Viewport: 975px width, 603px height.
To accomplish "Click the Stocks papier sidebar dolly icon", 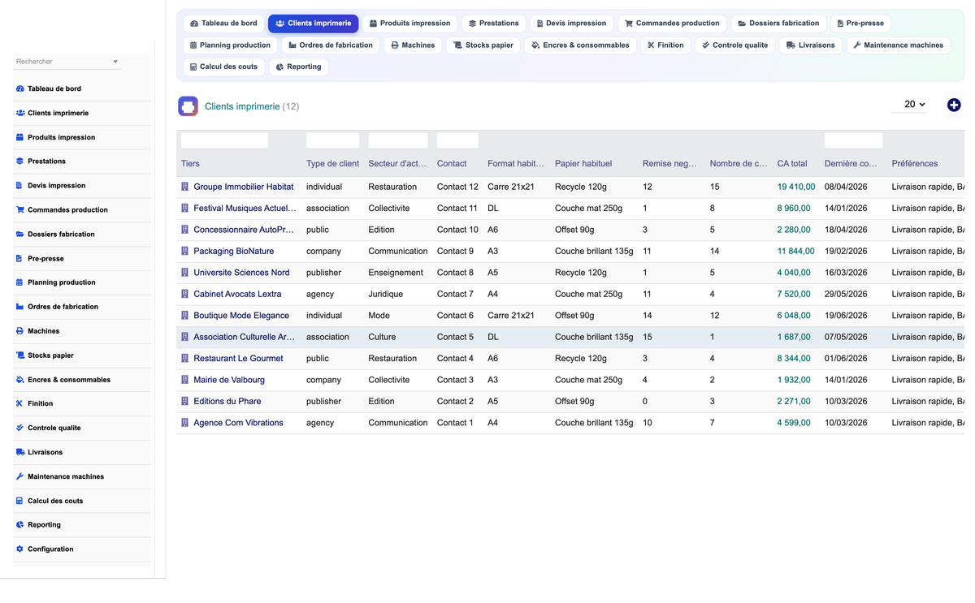I will [x=20, y=355].
